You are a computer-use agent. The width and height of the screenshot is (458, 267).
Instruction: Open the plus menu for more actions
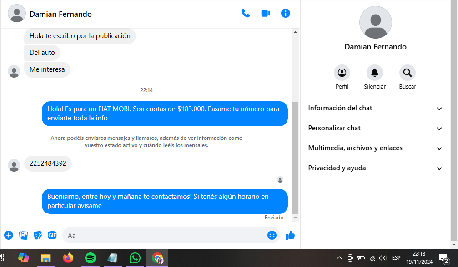9,235
